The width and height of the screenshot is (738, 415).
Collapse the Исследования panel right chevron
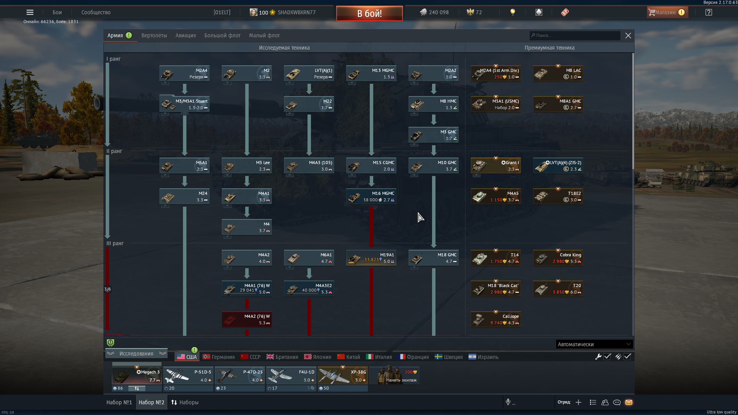[x=163, y=354]
